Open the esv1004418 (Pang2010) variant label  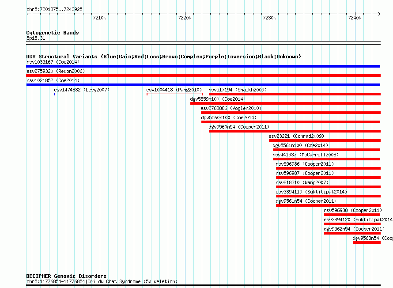pyautogui.click(x=174, y=90)
